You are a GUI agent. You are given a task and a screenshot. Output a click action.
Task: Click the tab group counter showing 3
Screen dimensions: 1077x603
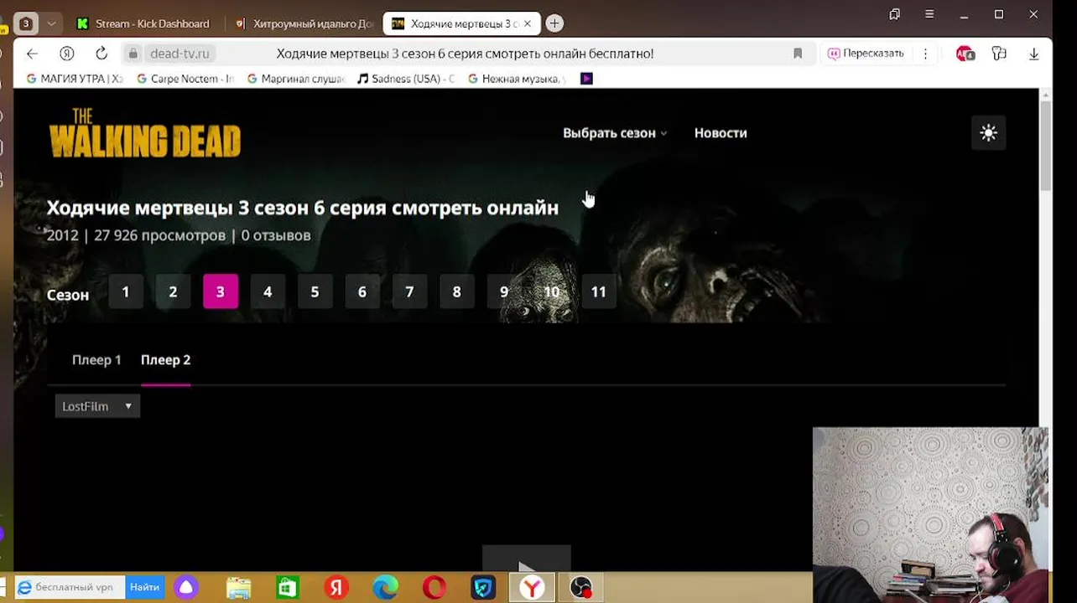point(26,23)
